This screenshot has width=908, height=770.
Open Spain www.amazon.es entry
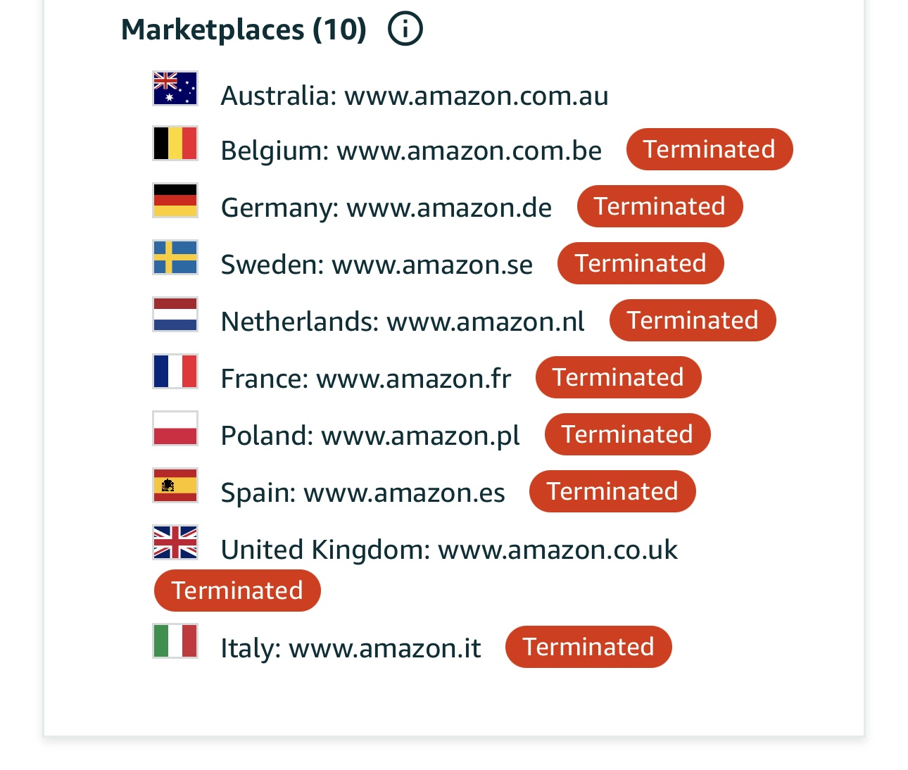(x=363, y=493)
